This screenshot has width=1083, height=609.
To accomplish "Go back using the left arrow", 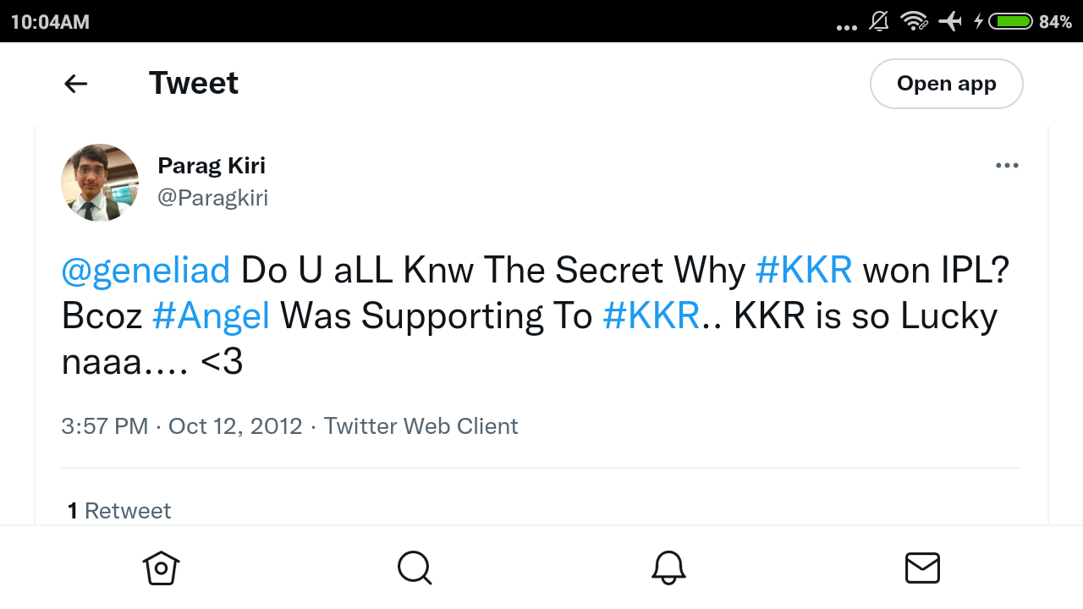I will [76, 83].
